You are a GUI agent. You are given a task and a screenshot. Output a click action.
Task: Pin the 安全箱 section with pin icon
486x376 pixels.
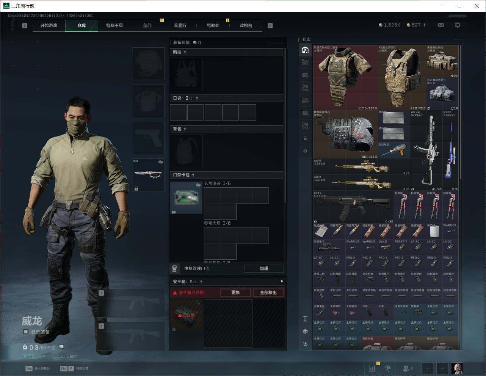pyautogui.click(x=281, y=282)
